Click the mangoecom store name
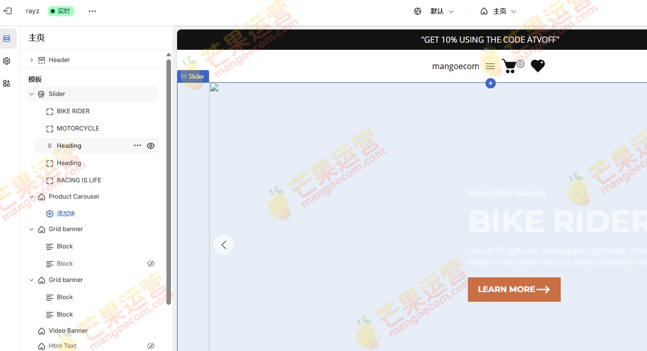 click(456, 66)
